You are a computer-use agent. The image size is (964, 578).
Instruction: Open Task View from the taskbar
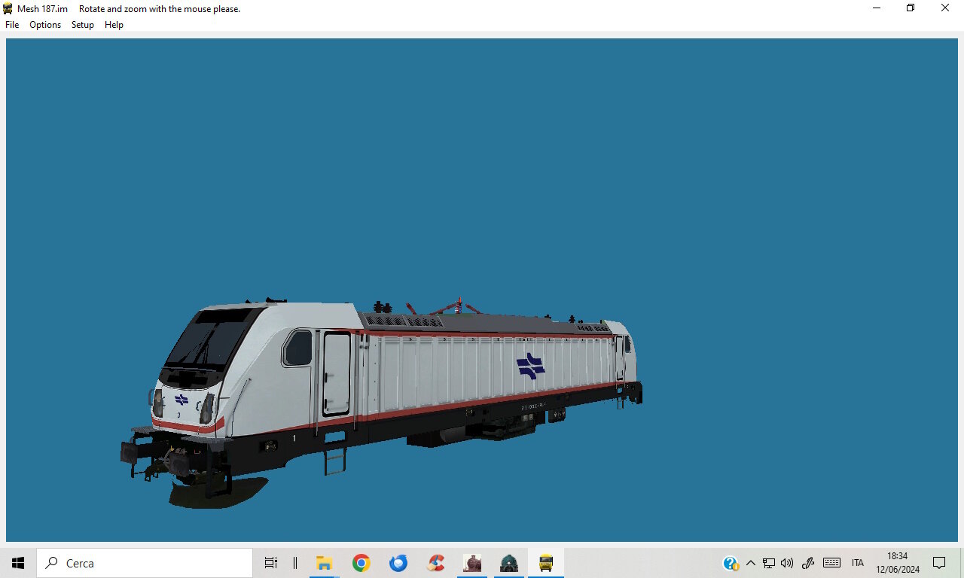click(x=271, y=563)
